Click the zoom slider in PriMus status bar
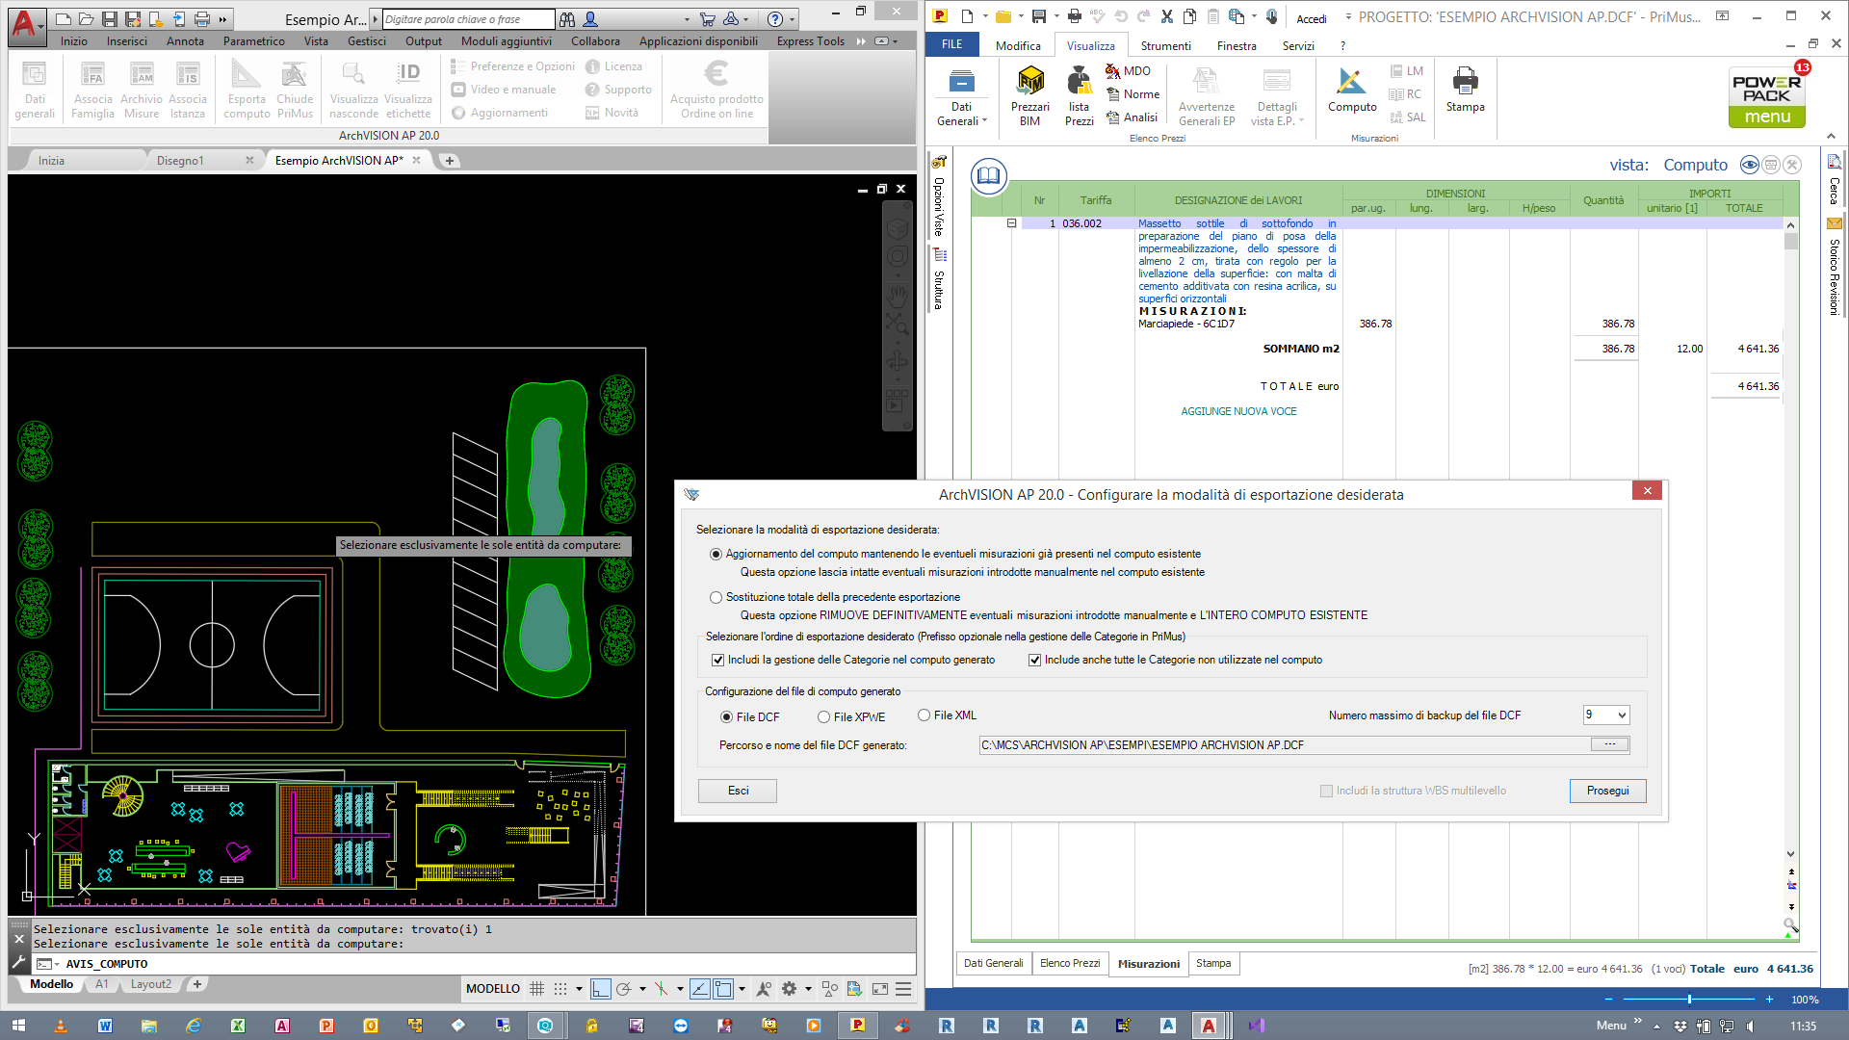The image size is (1849, 1040). point(1689,1000)
